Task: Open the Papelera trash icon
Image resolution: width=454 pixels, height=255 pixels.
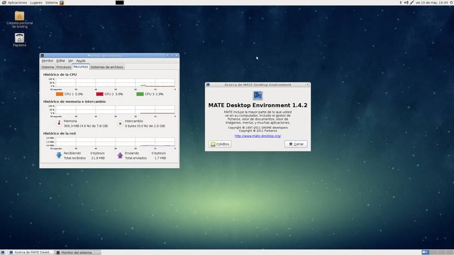Action: coord(19,38)
